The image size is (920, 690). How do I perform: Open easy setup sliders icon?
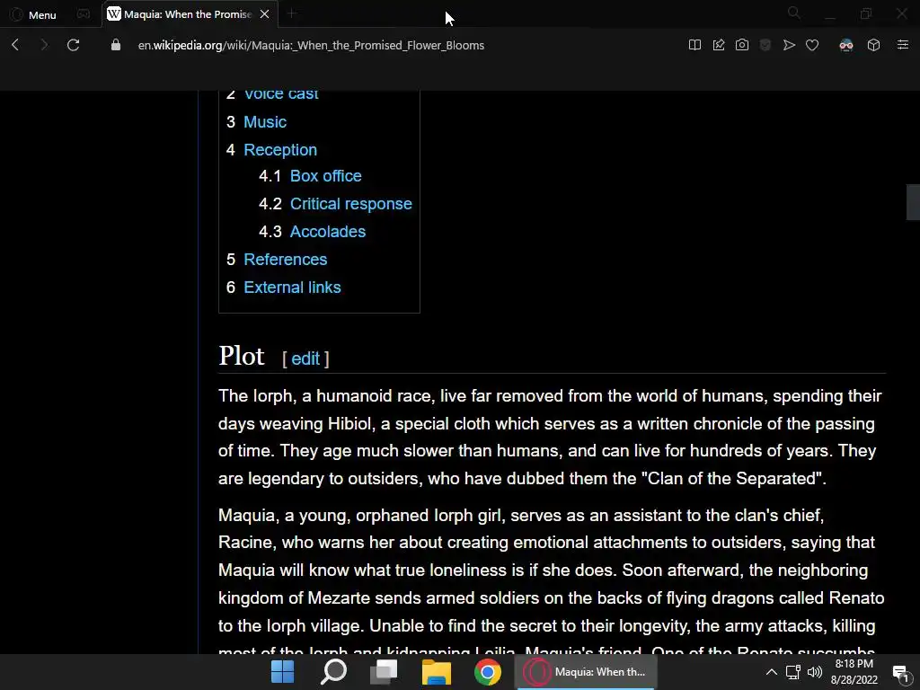click(x=903, y=45)
